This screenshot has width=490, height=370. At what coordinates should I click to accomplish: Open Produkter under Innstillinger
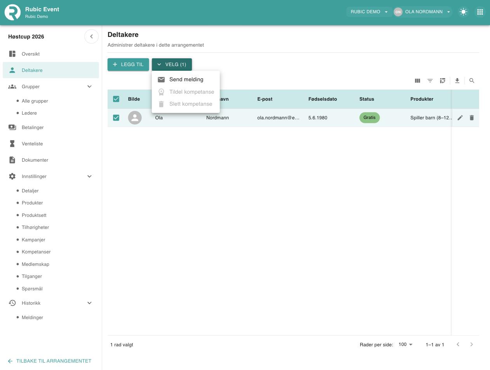click(32, 203)
